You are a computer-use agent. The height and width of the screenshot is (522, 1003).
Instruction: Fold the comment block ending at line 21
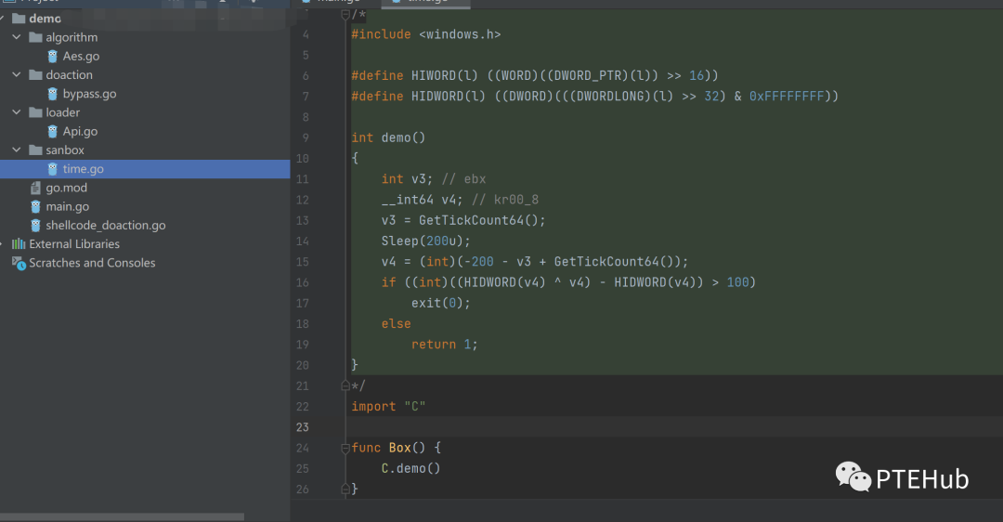345,385
